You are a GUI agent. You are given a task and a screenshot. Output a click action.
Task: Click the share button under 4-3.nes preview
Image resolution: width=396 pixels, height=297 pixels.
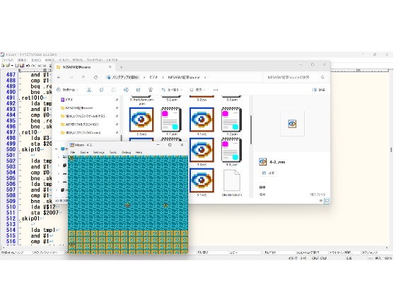coord(268,173)
